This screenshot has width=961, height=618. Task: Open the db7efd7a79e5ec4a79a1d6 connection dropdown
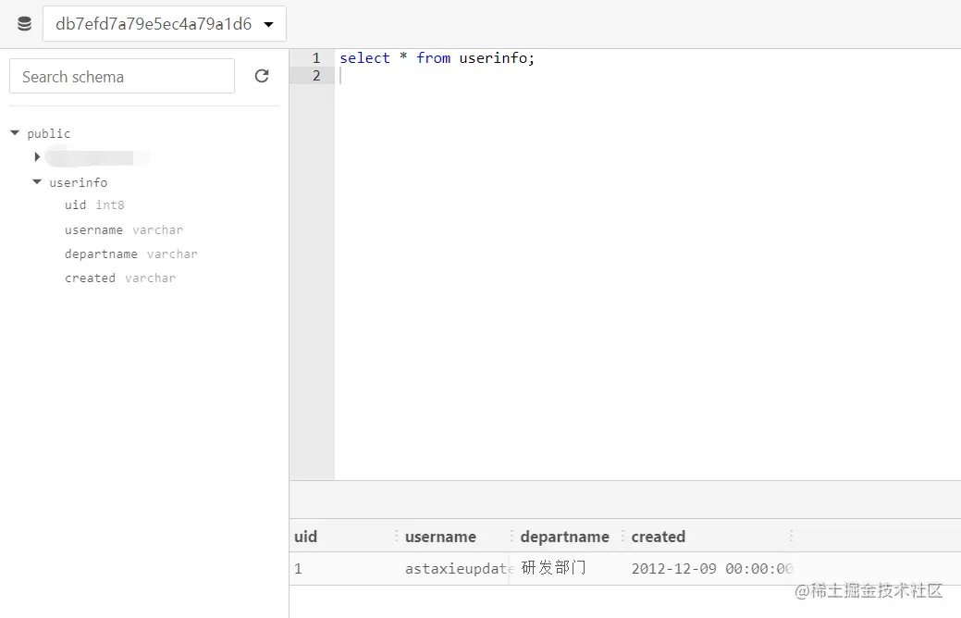click(x=165, y=24)
